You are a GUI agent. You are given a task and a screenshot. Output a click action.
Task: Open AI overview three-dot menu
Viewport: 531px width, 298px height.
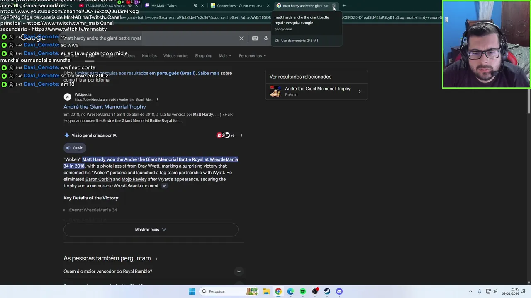tap(241, 135)
